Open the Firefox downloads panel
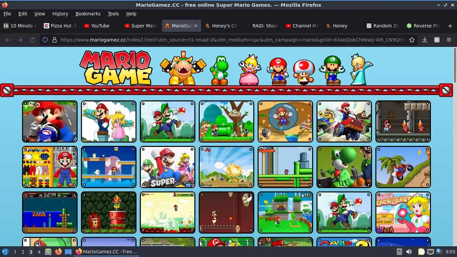 click(x=425, y=40)
